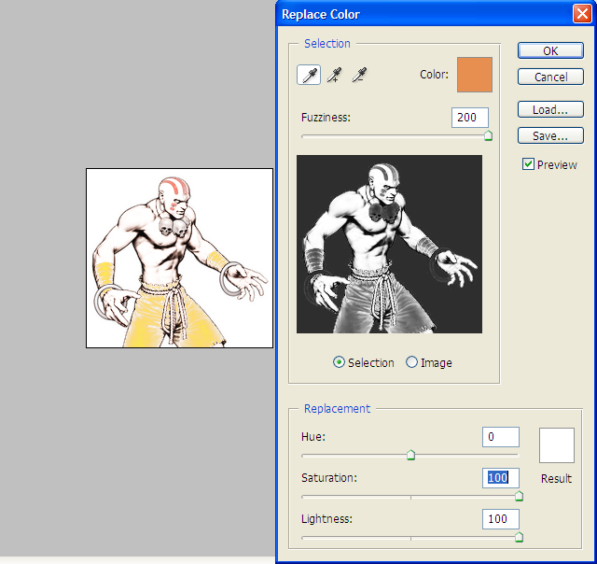
Task: Click the Saturation slider handle
Action: coord(519,496)
